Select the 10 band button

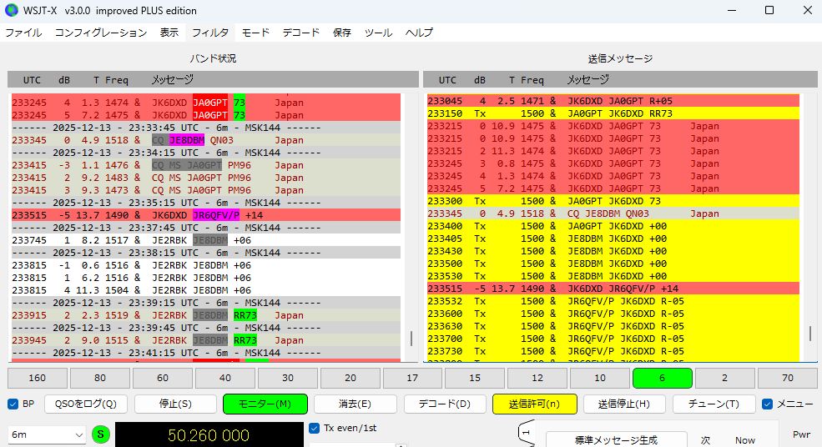(x=600, y=378)
